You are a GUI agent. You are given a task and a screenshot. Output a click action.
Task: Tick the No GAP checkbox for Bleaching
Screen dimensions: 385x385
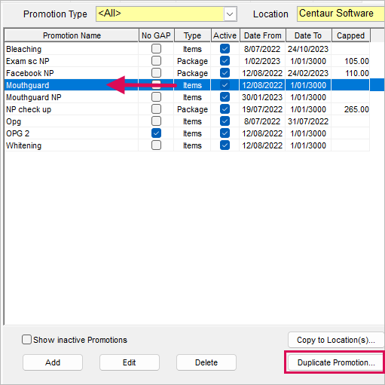[156, 49]
